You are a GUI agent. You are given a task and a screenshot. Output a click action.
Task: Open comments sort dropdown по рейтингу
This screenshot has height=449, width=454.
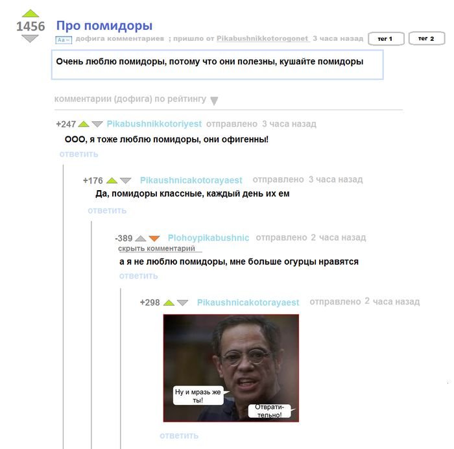(x=214, y=101)
